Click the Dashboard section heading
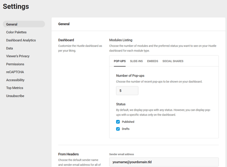This screenshot has height=167, width=227. coord(66,40)
